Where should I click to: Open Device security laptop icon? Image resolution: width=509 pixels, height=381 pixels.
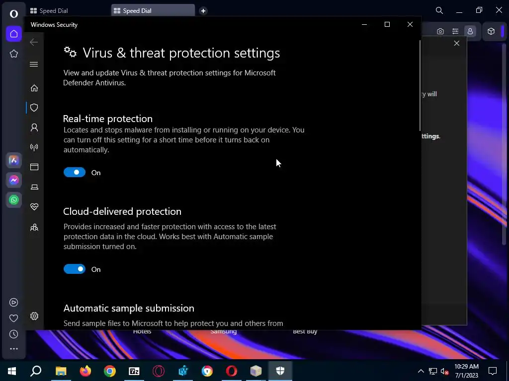tap(34, 187)
